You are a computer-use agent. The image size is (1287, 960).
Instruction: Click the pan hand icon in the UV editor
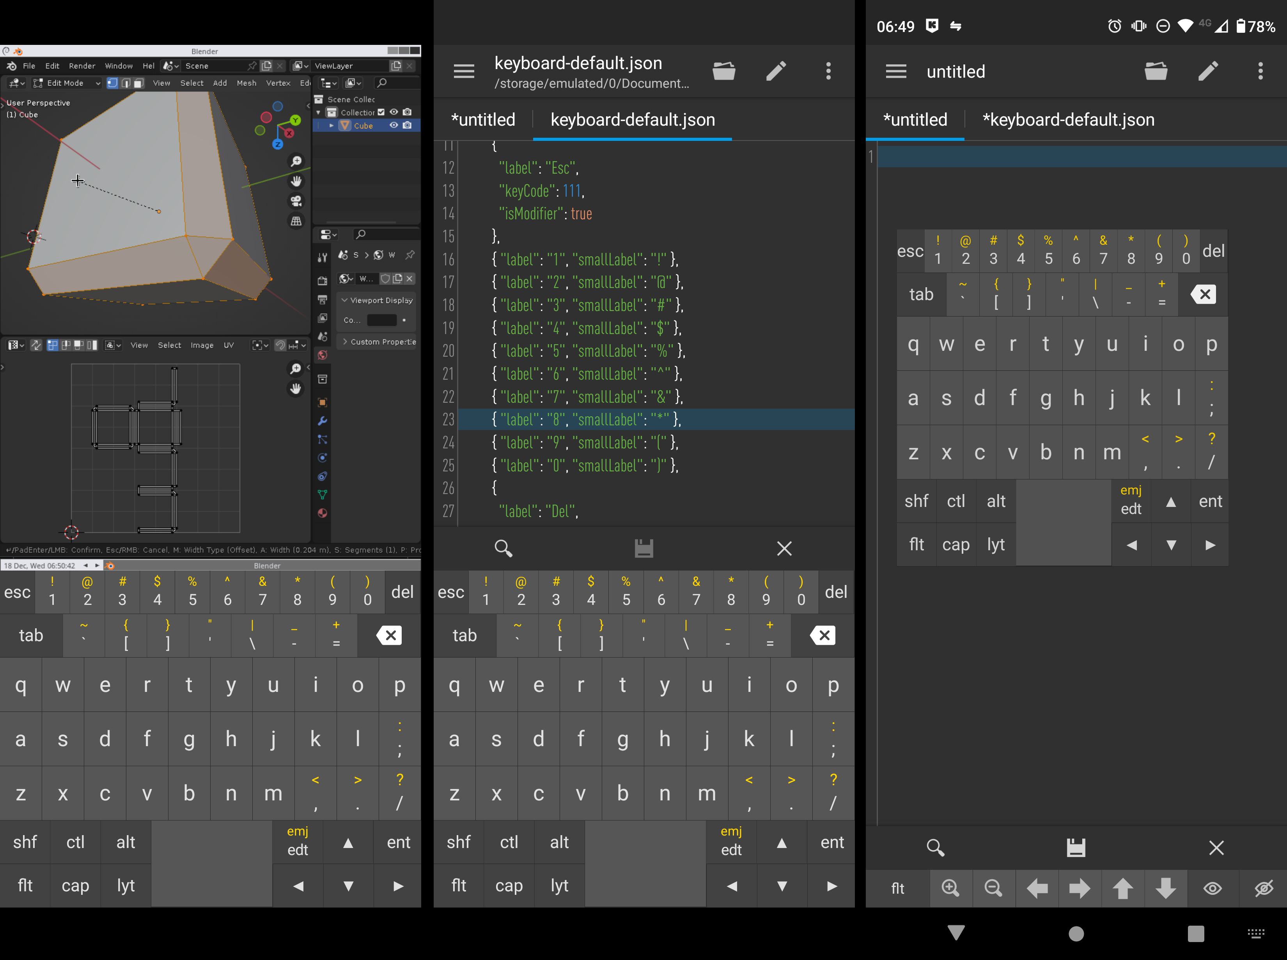(x=296, y=388)
